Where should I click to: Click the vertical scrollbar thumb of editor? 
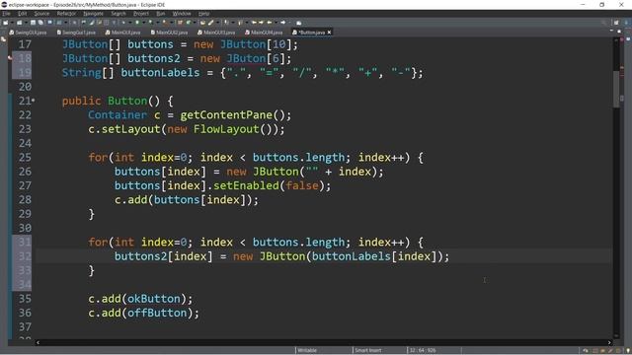(616, 89)
